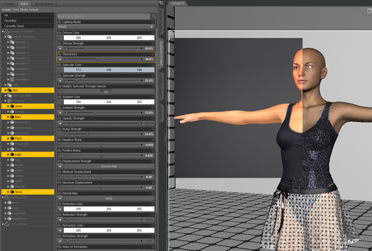This screenshot has width=372, height=251.
Task: Expand the Template 2 tree node
Action: tap(8, 48)
